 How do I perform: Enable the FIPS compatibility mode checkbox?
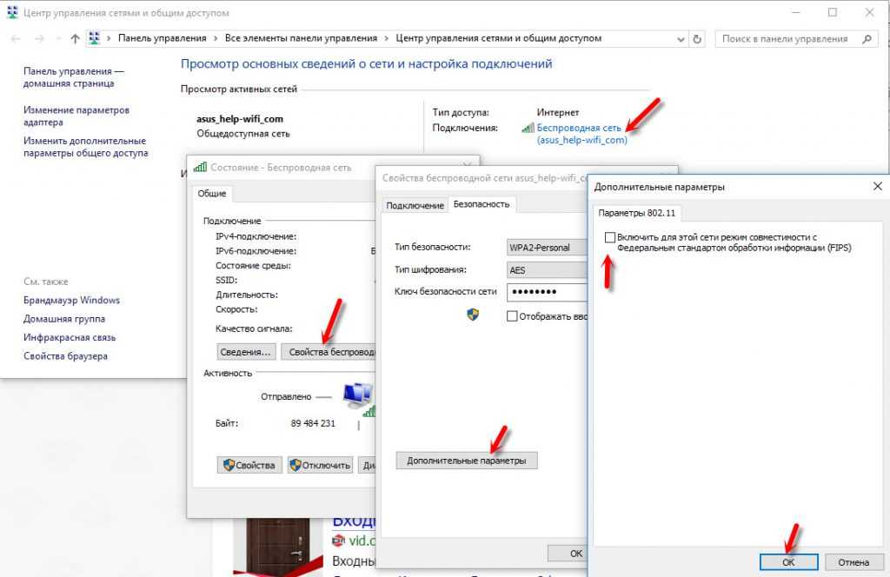pos(610,237)
